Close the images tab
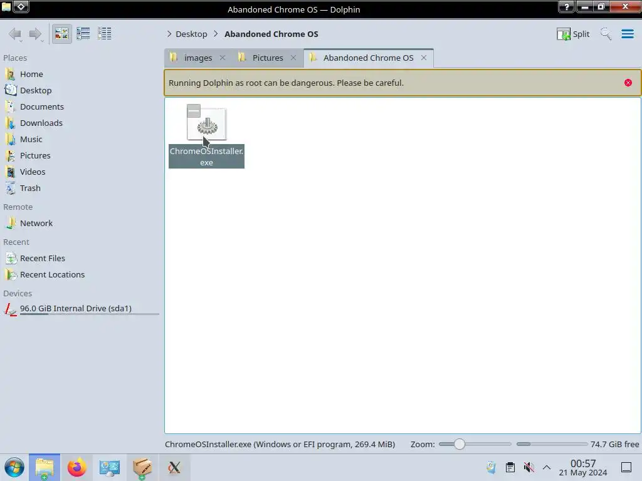This screenshot has width=642, height=481. point(223,58)
